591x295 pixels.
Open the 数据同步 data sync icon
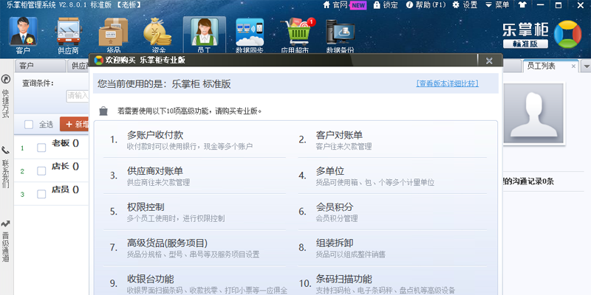click(250, 35)
